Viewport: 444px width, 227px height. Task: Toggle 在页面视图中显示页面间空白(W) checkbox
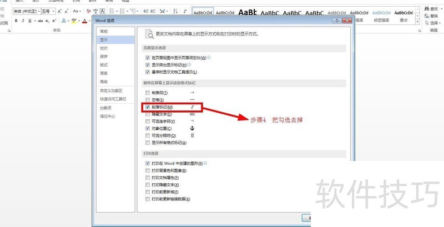[147, 58]
